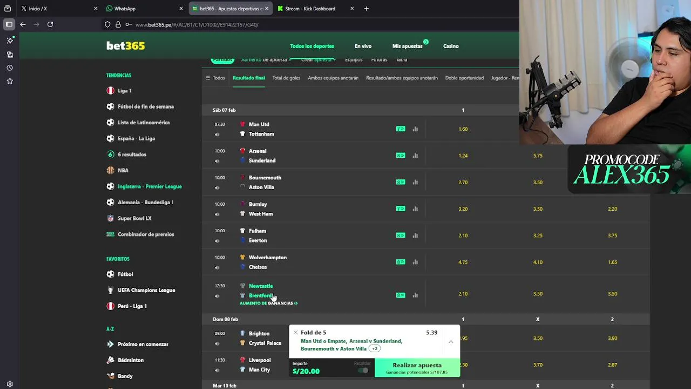Open stats chart icon for Newcastle v Brentford
This screenshot has width=691, height=389.
click(415, 295)
